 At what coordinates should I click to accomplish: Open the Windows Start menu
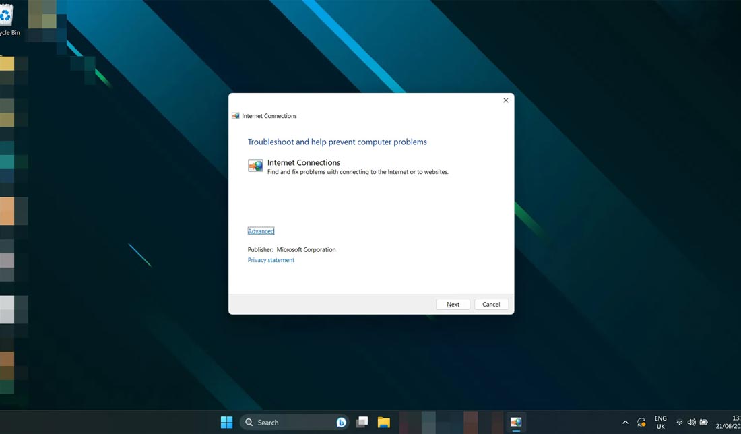(226, 423)
